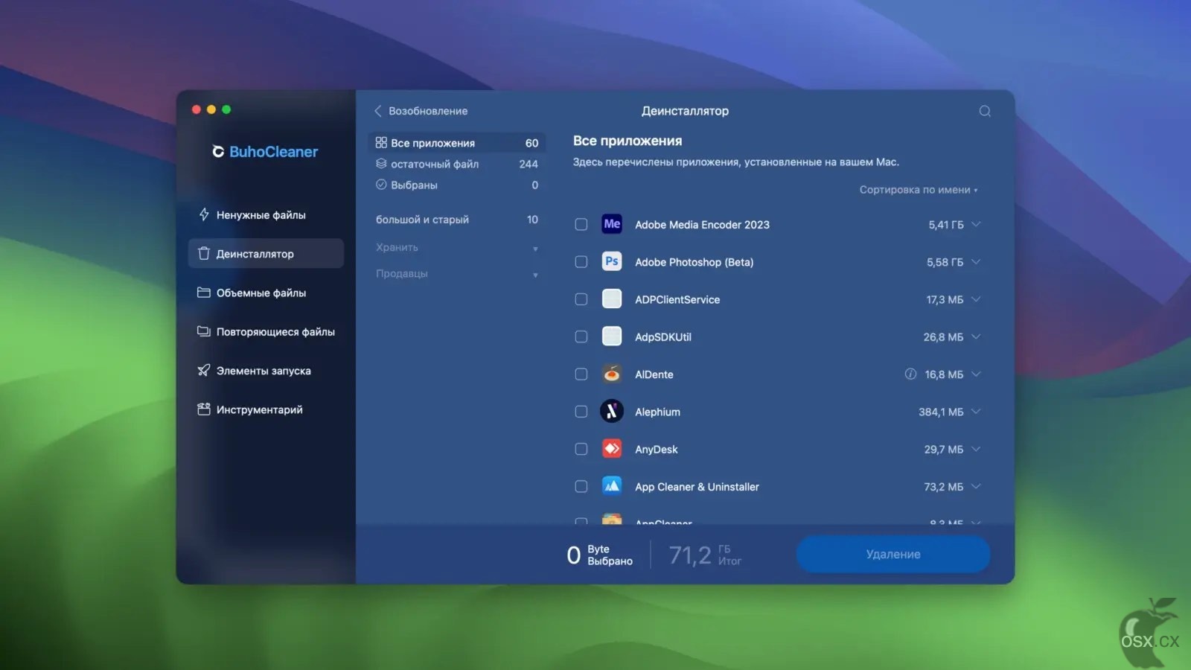Open the search magnifier icon
Screen dimensions: 1191x670
click(984, 111)
